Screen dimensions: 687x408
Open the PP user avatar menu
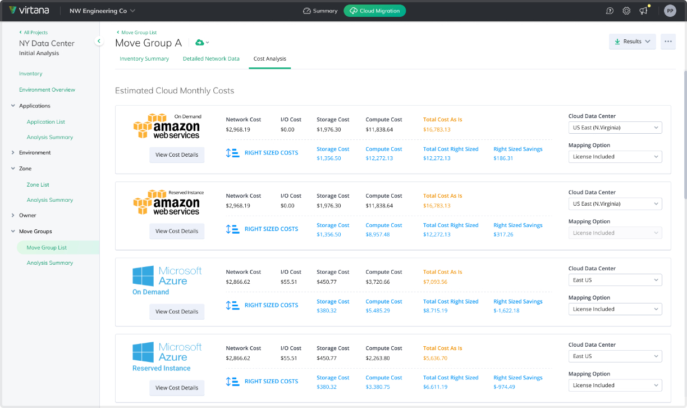[x=670, y=11]
